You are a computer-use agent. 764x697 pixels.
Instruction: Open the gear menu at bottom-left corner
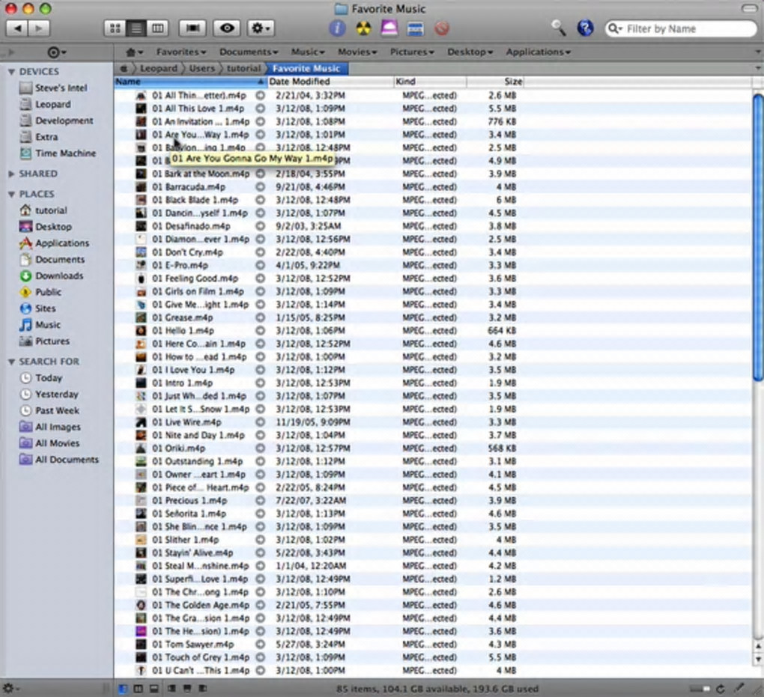pos(10,688)
